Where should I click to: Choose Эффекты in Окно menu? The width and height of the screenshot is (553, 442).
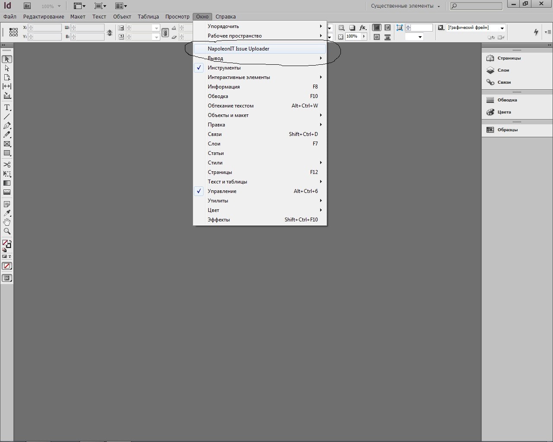coord(260,220)
